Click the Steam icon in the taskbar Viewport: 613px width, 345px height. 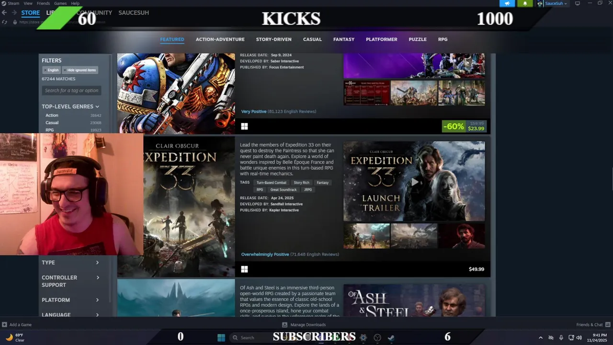pyautogui.click(x=391, y=337)
